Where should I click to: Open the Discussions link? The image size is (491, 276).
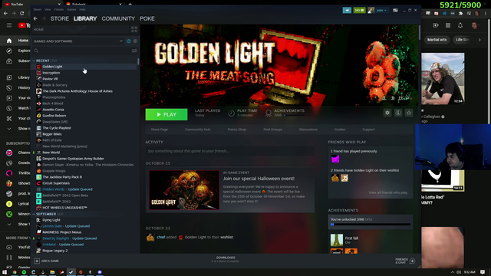tap(308, 130)
